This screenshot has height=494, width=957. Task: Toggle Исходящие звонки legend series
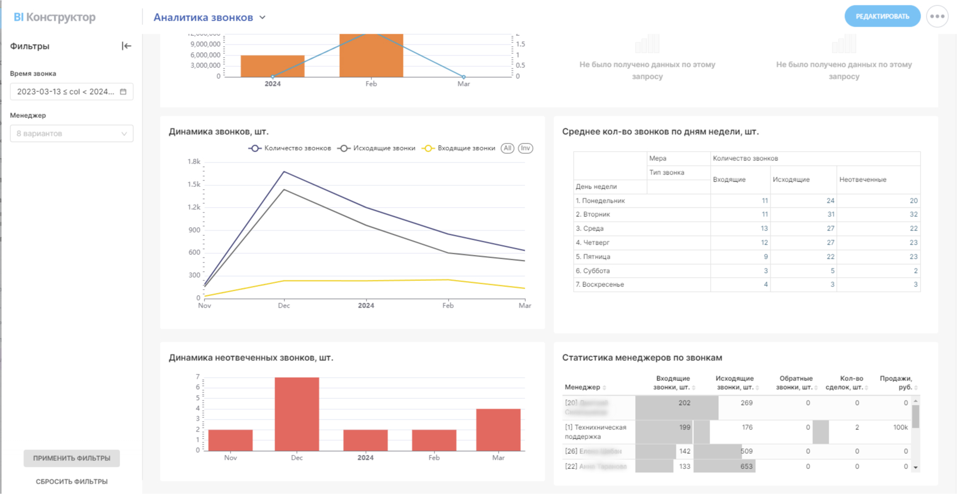tap(376, 148)
